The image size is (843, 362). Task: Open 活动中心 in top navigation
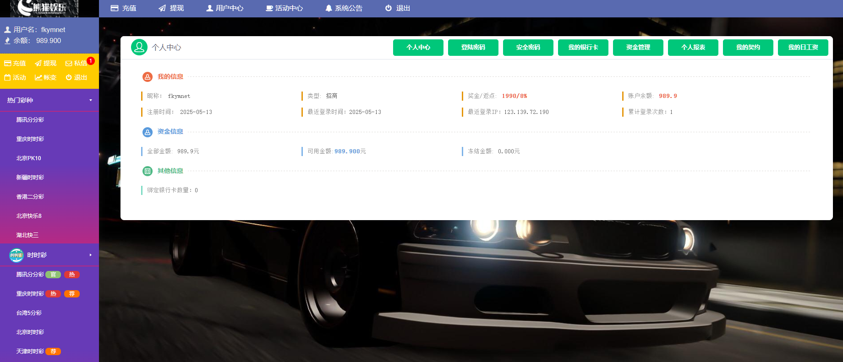(284, 8)
